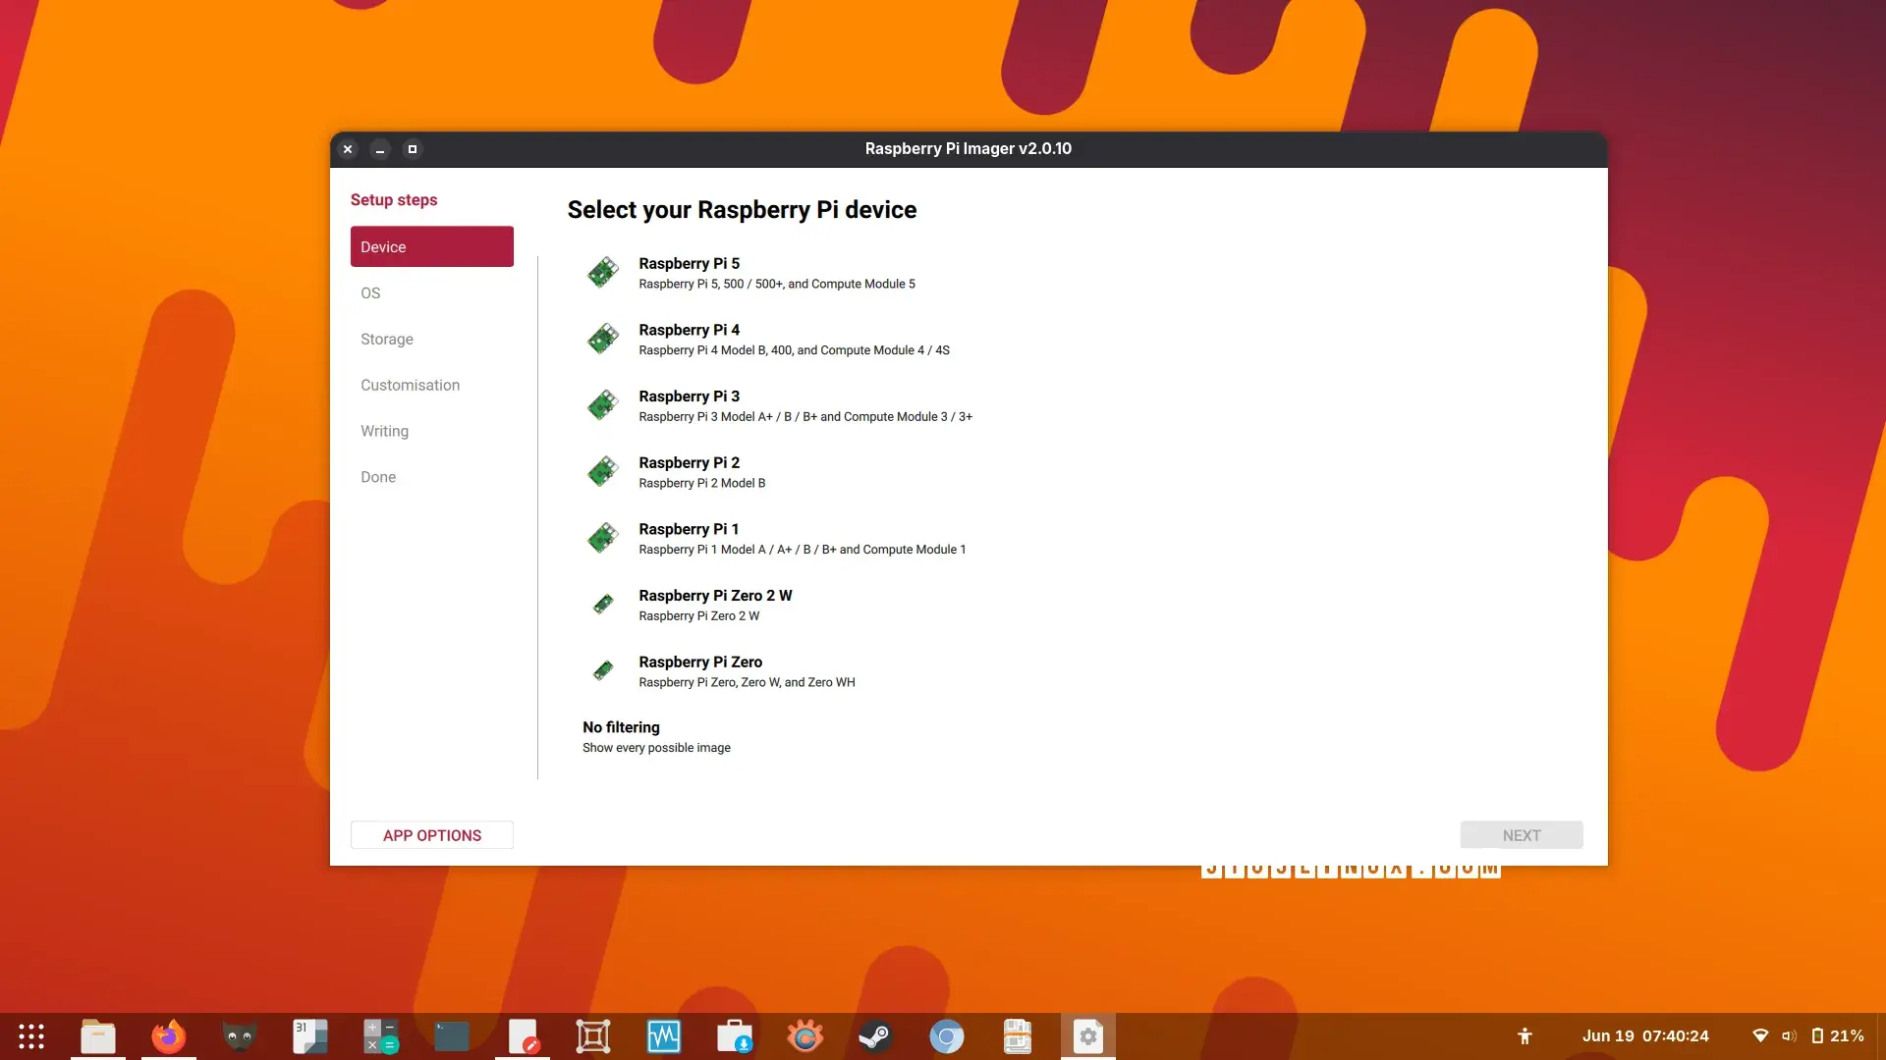Click the 'Show every possible image' text
This screenshot has height=1060, width=1886.
pyautogui.click(x=656, y=748)
